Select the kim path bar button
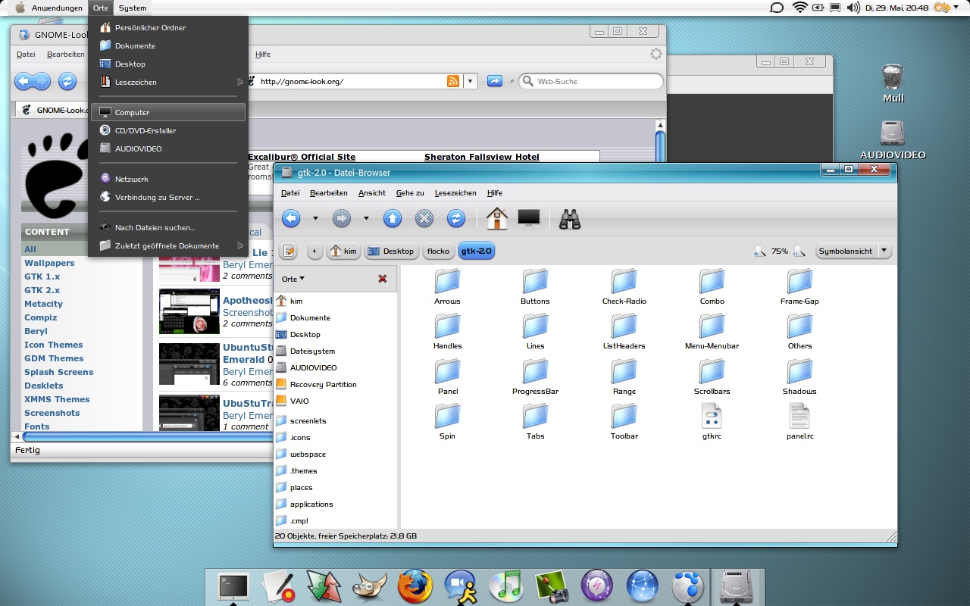The width and height of the screenshot is (970, 606). (x=343, y=251)
